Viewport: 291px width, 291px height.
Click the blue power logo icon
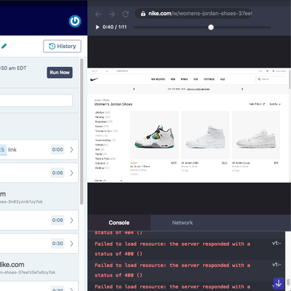point(75,21)
